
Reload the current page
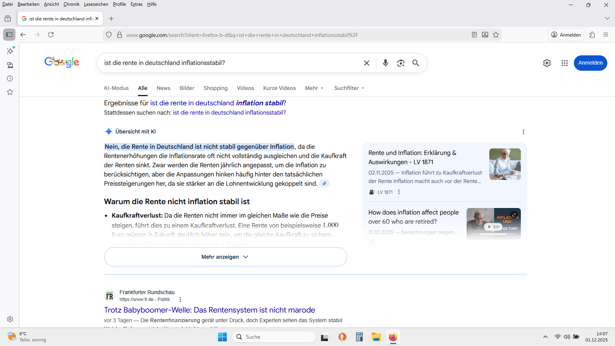(x=51, y=35)
